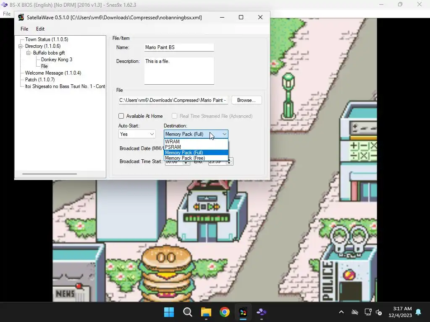The height and width of the screenshot is (322, 430).
Task: Open the Edit menu in SatellaWave
Action: [40, 29]
